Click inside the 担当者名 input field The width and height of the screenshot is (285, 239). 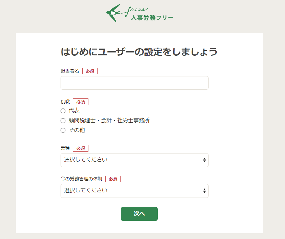134,83
